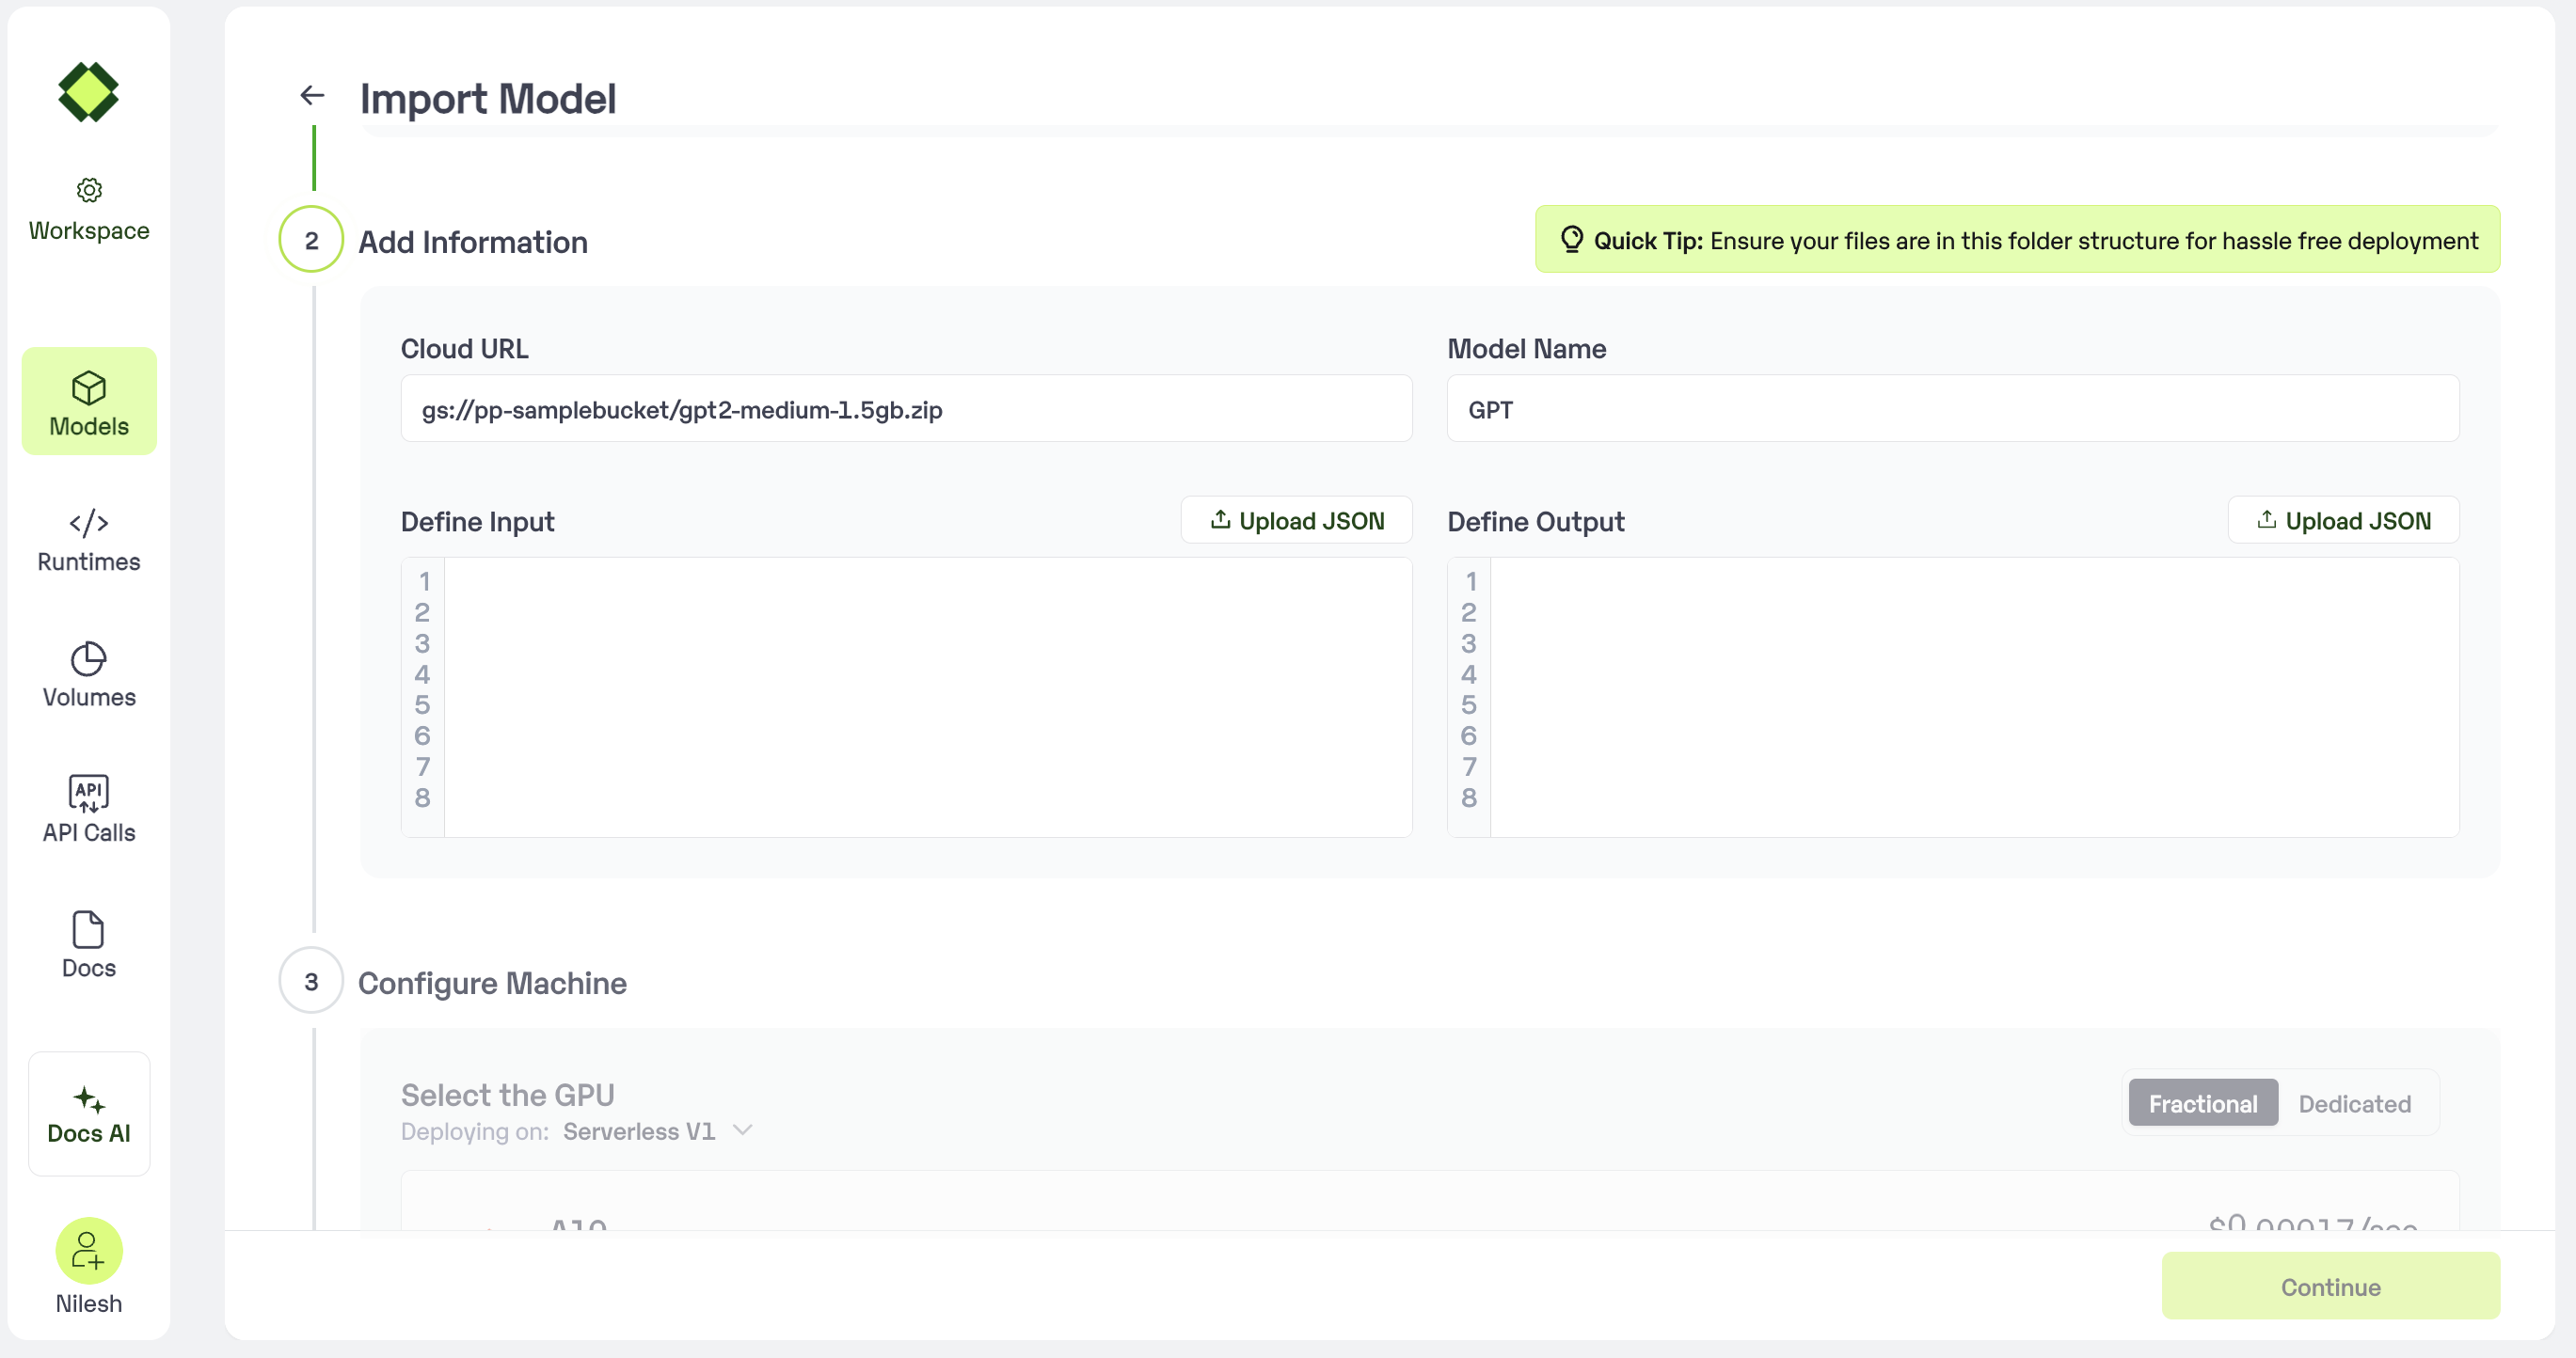Select Fractional GPU mode
The height and width of the screenshot is (1358, 2576).
tap(2202, 1103)
